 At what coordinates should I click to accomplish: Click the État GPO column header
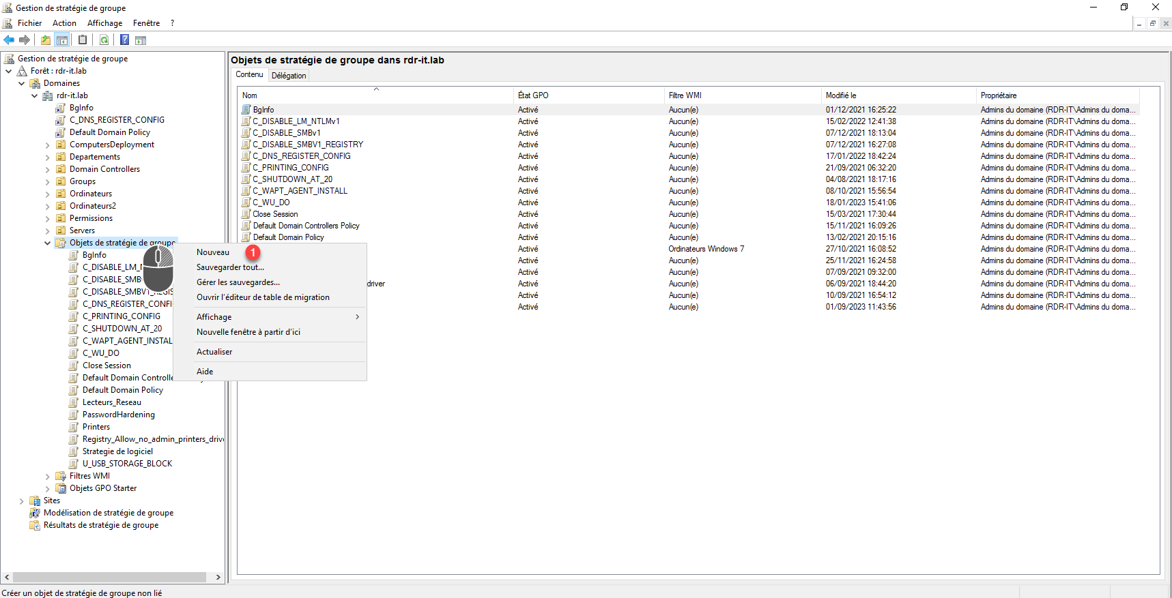(x=533, y=95)
